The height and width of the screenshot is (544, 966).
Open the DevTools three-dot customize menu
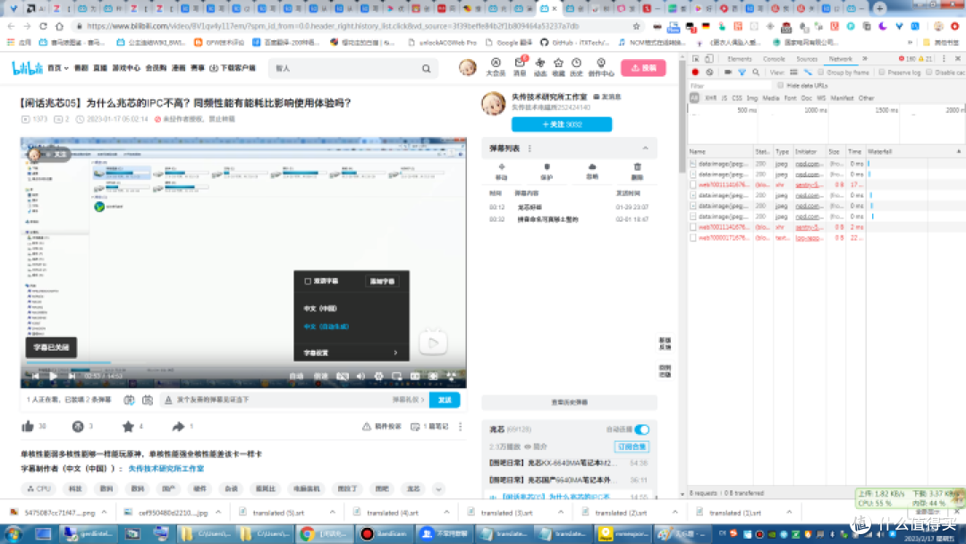(944, 58)
